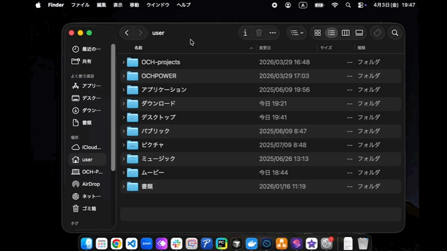This screenshot has height=251, width=447.
Task: Open ダウンロード in sidebar favorites
Action: pyautogui.click(x=87, y=110)
